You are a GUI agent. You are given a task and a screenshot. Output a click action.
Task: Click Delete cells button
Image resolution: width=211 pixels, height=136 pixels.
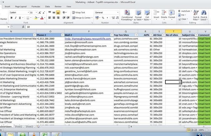(x=164, y=15)
